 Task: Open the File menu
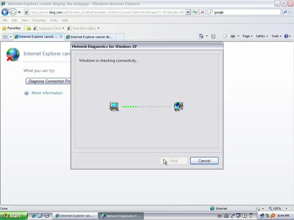point(5,20)
